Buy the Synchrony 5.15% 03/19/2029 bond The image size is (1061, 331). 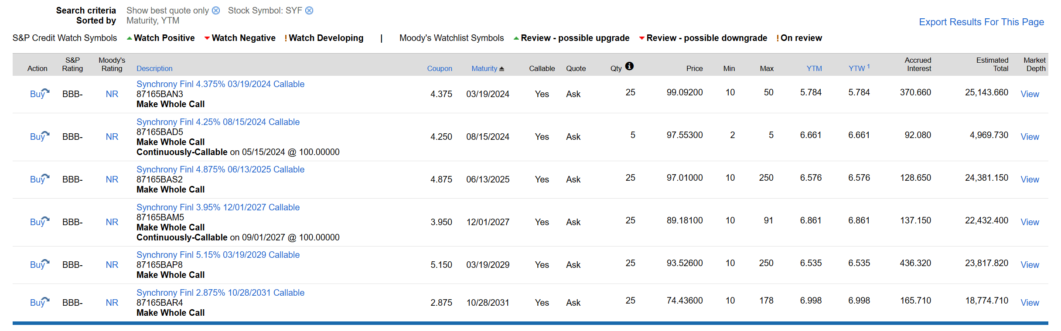pyautogui.click(x=39, y=264)
